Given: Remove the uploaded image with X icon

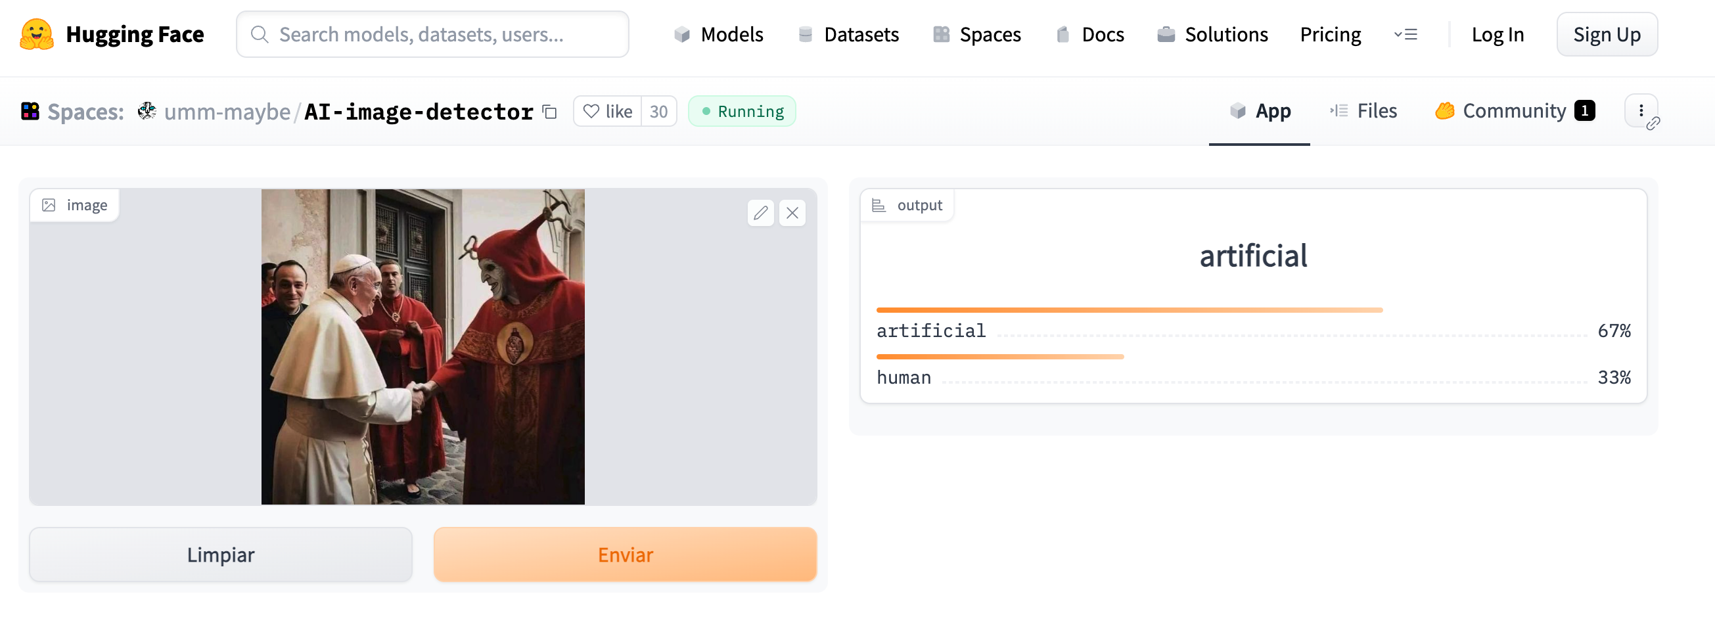Looking at the screenshot, I should 792,213.
